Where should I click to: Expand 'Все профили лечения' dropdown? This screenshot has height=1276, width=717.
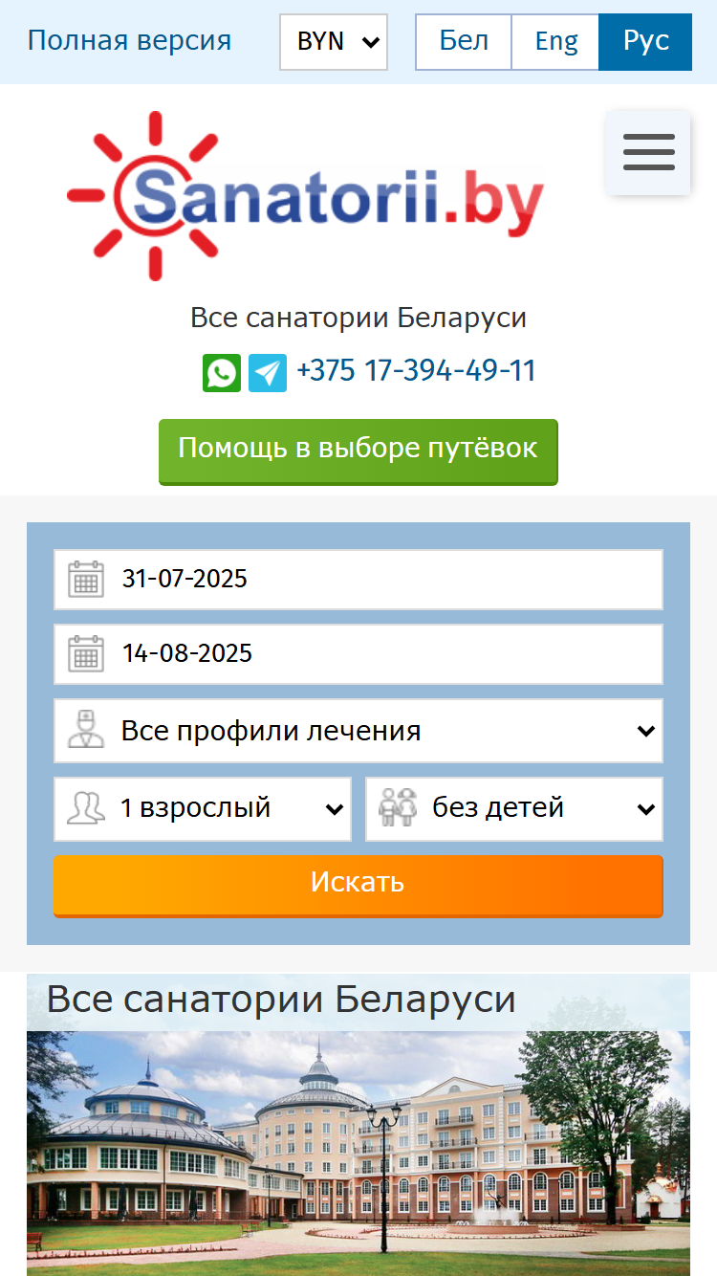(358, 731)
